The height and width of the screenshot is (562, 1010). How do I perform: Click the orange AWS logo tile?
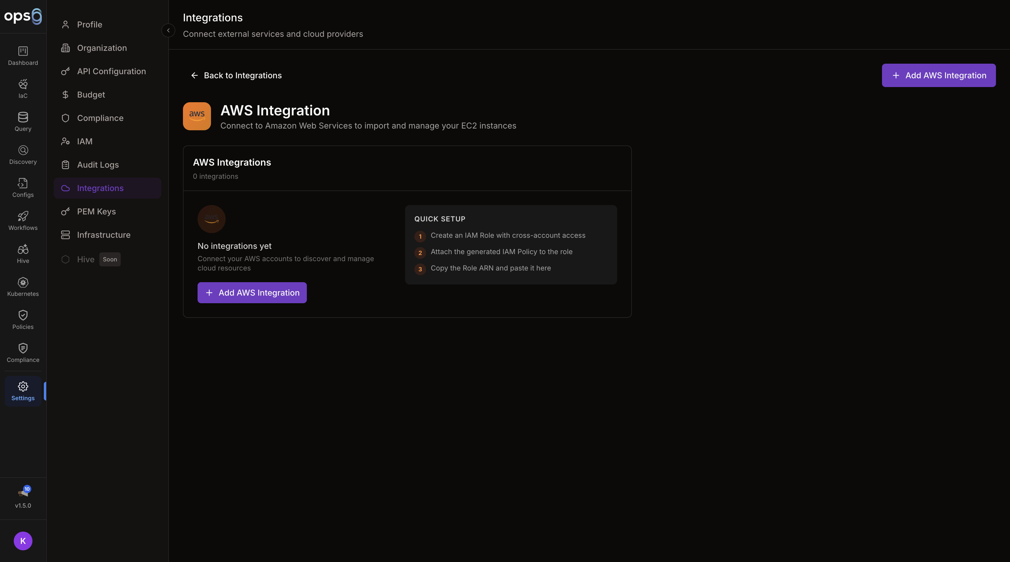(x=197, y=116)
